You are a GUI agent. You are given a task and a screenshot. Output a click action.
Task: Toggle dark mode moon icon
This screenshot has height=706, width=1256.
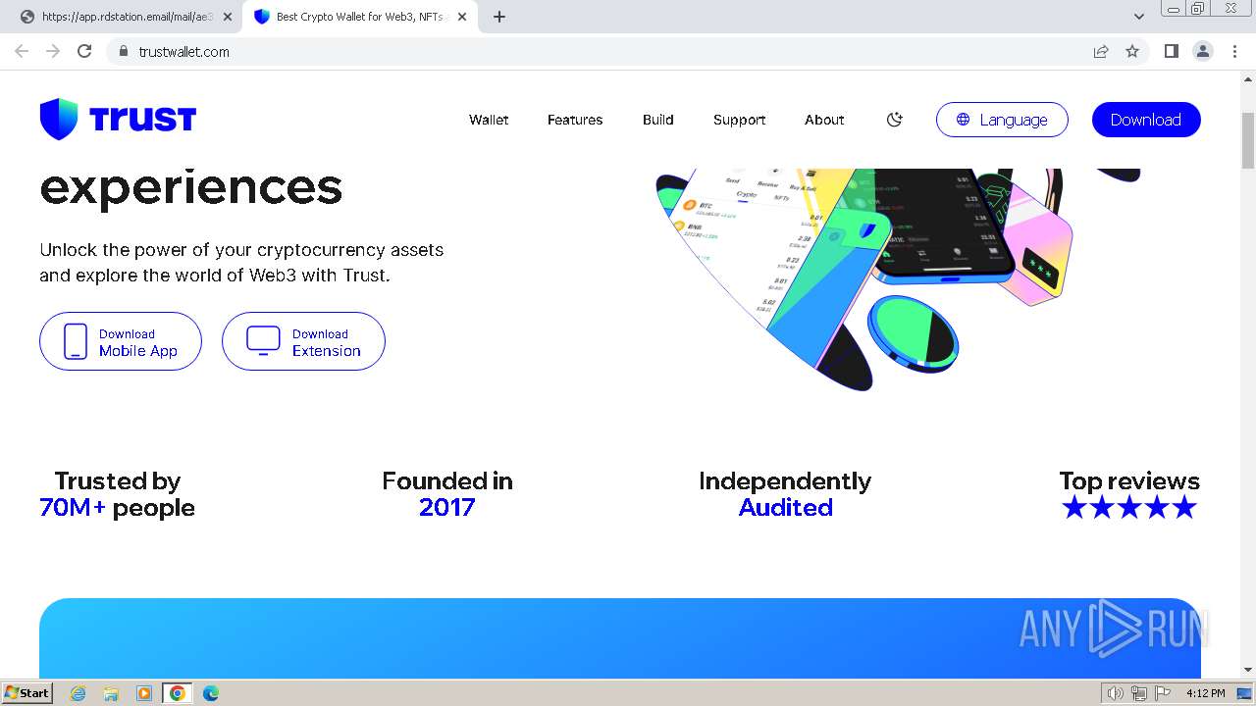click(x=894, y=120)
